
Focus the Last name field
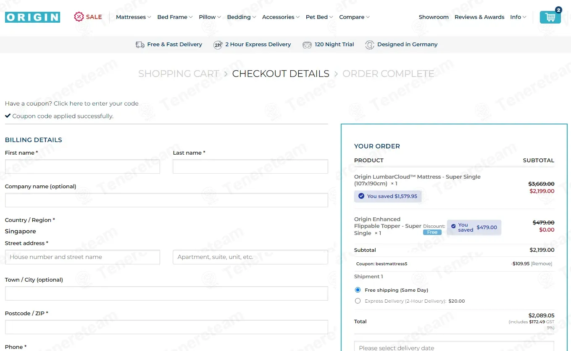click(250, 166)
